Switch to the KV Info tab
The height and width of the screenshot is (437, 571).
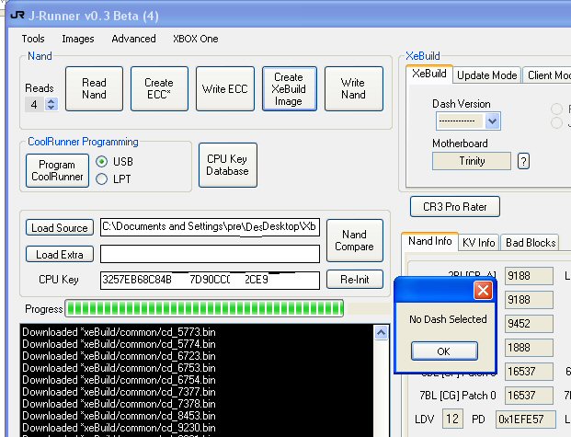478,242
